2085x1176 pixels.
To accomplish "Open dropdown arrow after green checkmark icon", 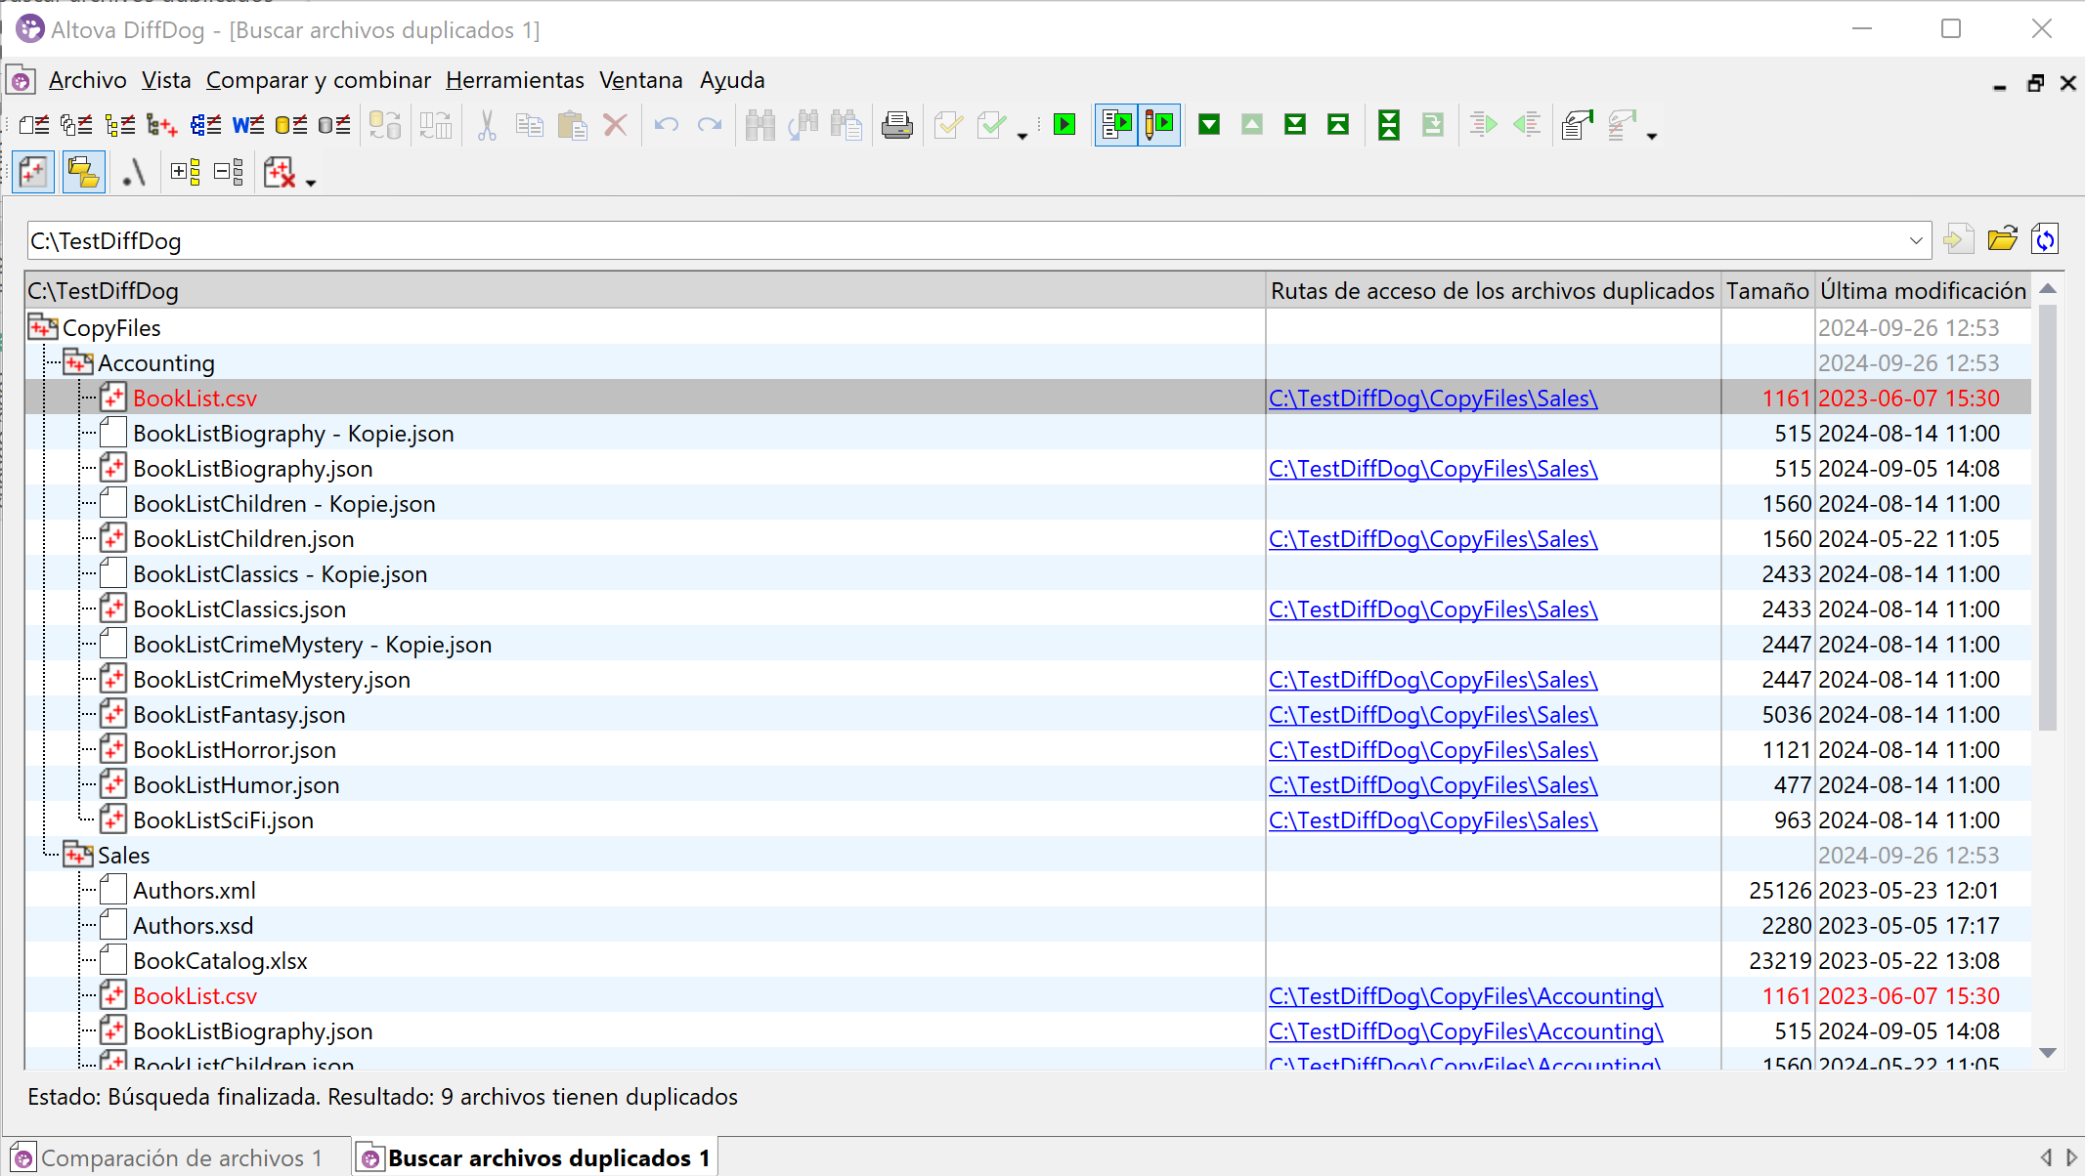I will click(x=1022, y=136).
